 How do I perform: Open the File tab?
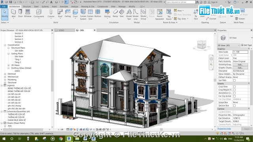[4, 7]
